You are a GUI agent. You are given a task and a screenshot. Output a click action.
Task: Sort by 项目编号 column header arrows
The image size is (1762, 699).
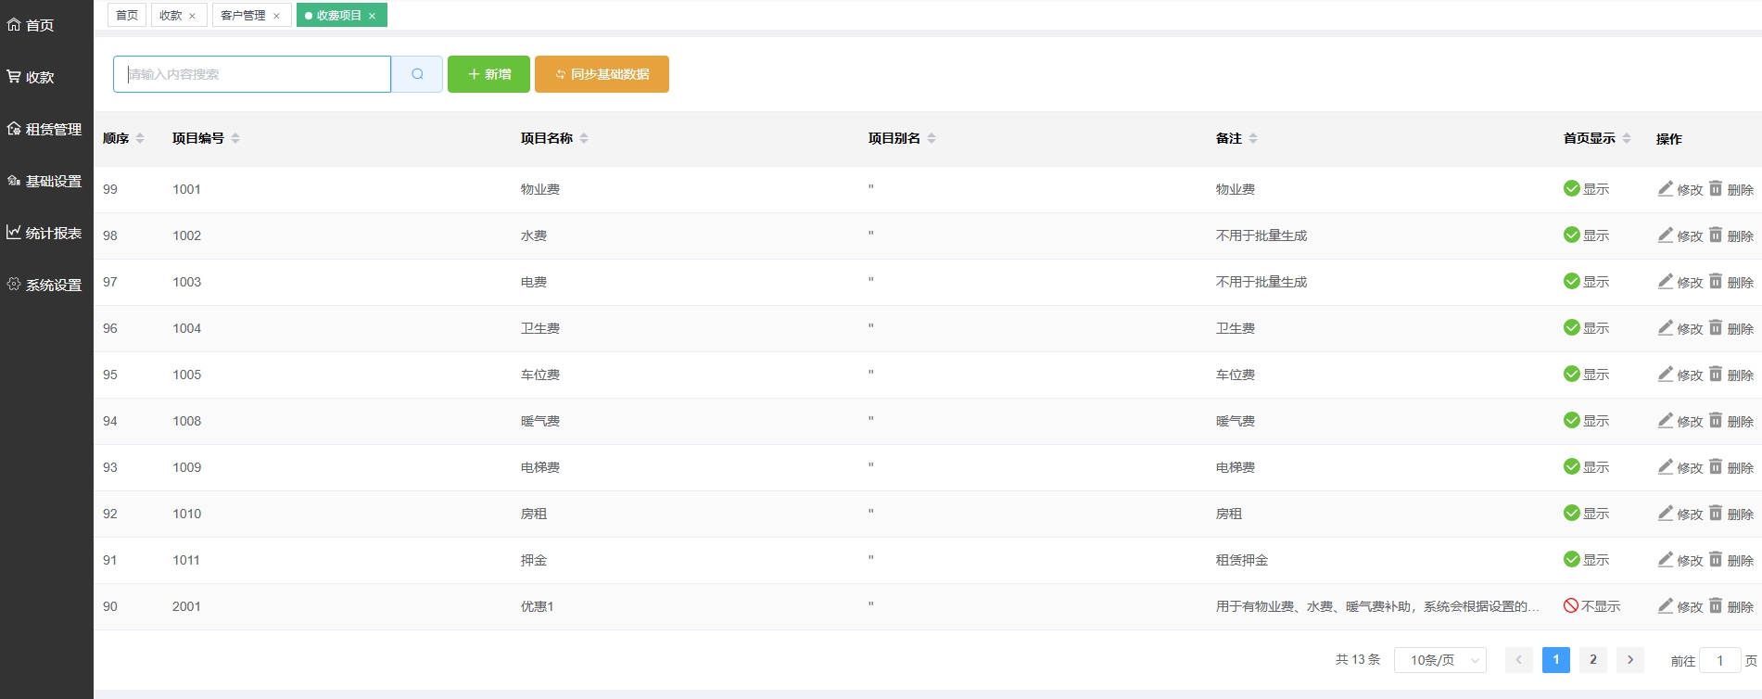(235, 138)
